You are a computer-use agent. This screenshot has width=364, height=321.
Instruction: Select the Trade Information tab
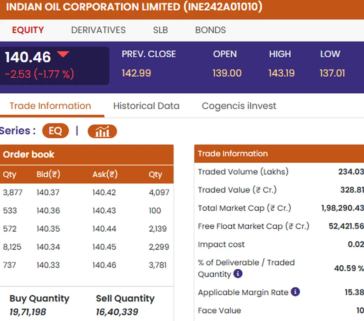[50, 106]
